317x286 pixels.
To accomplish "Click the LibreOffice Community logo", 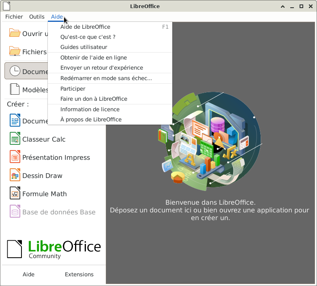I will tap(54, 249).
